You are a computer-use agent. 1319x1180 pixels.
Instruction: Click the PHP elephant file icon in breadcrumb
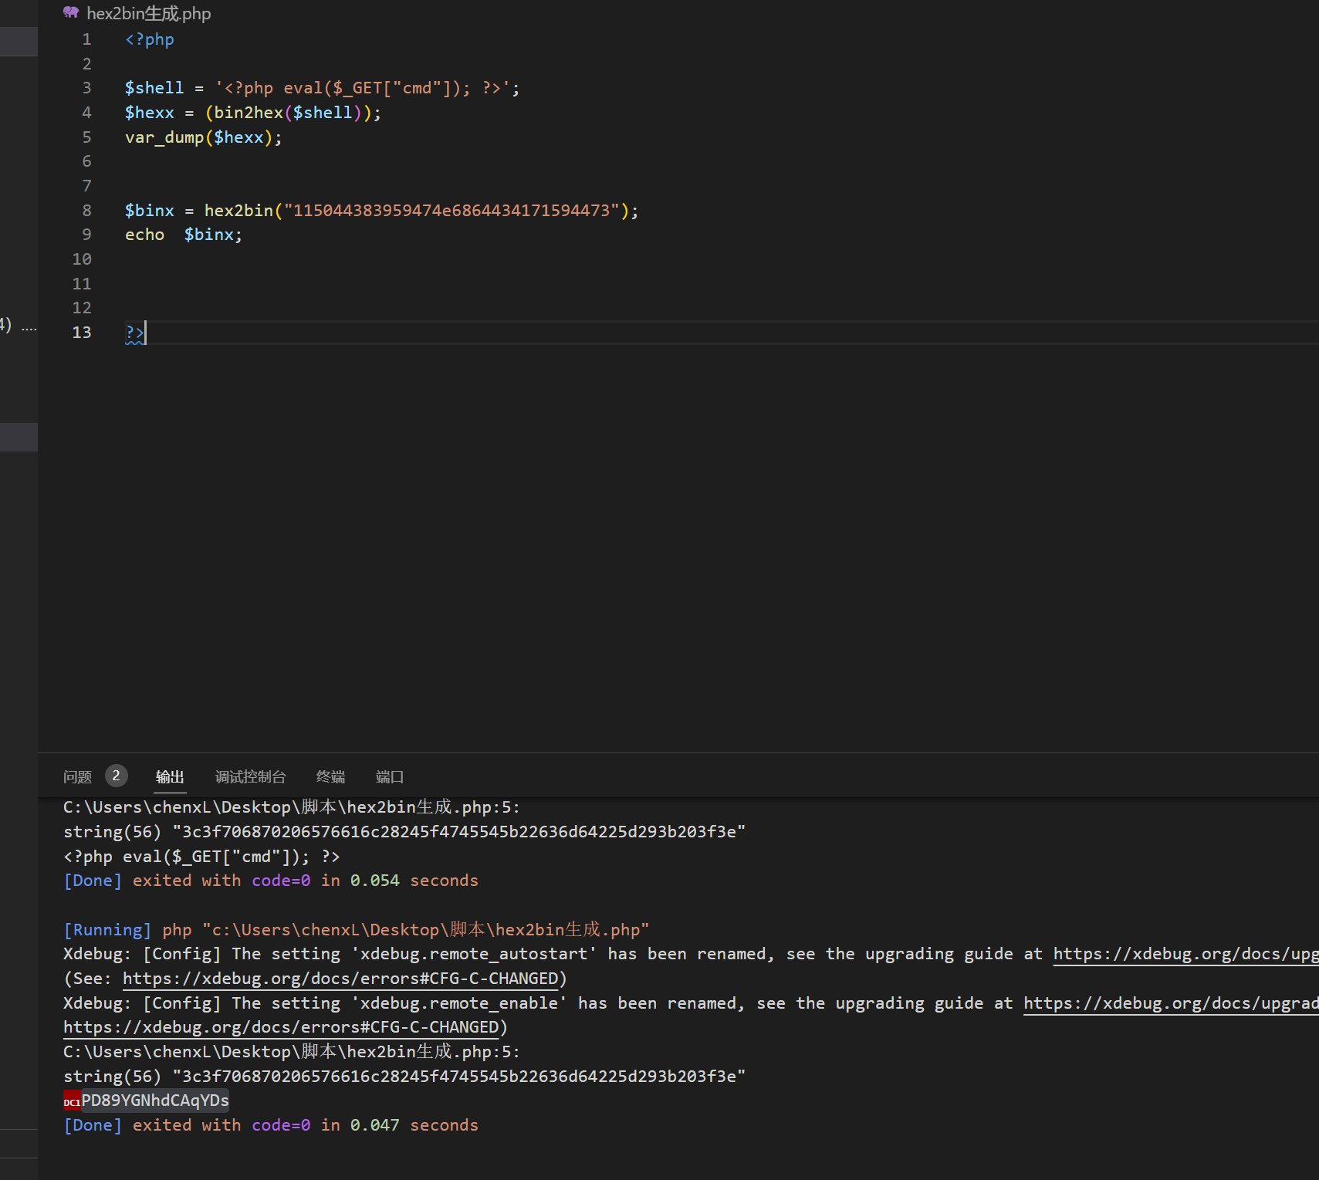click(x=71, y=12)
